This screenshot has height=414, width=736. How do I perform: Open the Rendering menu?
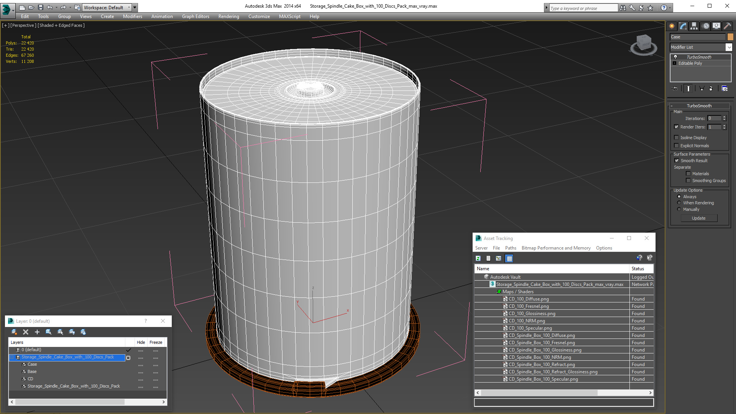point(228,16)
